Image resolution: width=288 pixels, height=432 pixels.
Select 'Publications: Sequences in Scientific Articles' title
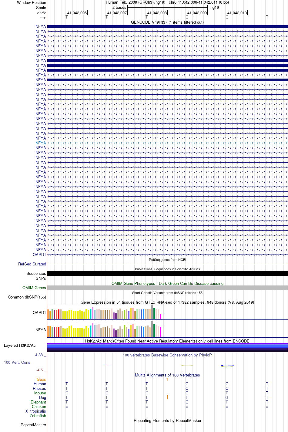click(167, 269)
